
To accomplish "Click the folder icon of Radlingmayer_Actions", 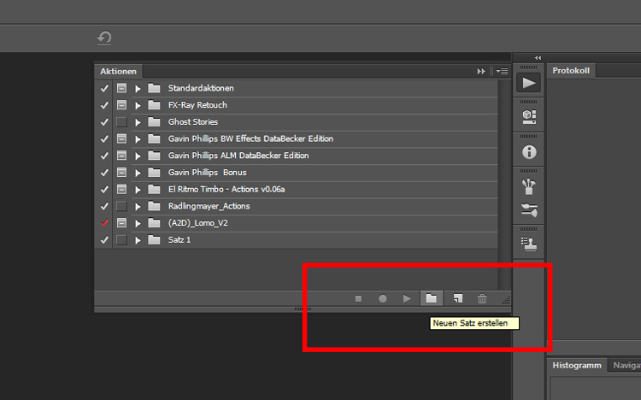I will pyautogui.click(x=154, y=206).
